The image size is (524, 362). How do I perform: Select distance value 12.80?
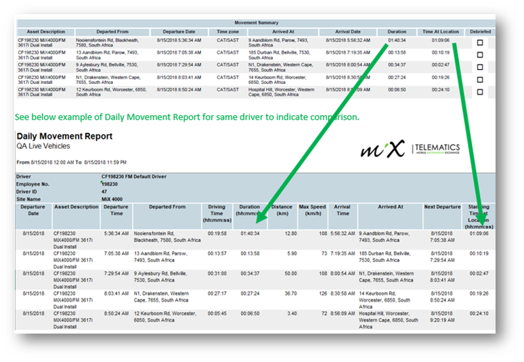[290, 233]
